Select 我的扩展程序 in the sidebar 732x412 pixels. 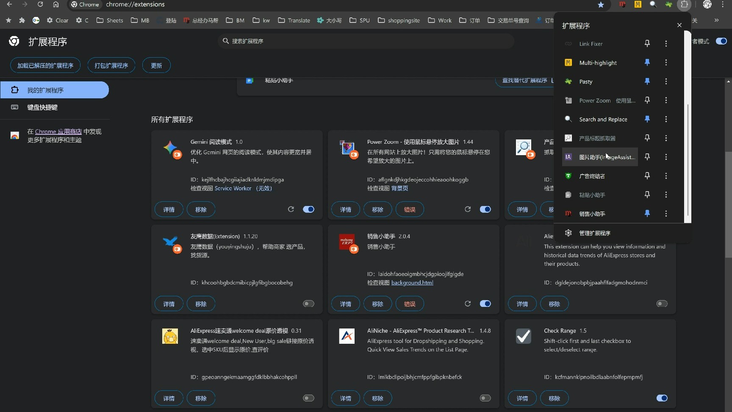point(54,90)
